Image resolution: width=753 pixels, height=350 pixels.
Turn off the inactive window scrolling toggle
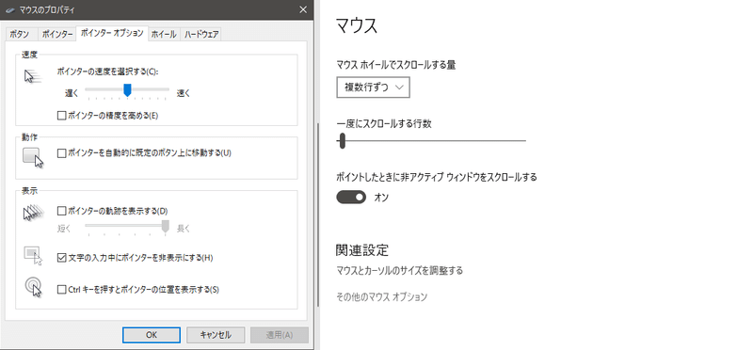point(351,197)
